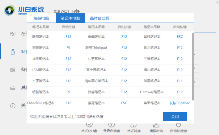Select the 戴尔笔记本 cell
Viewport: 219px width, 135px height.
coord(152,48)
